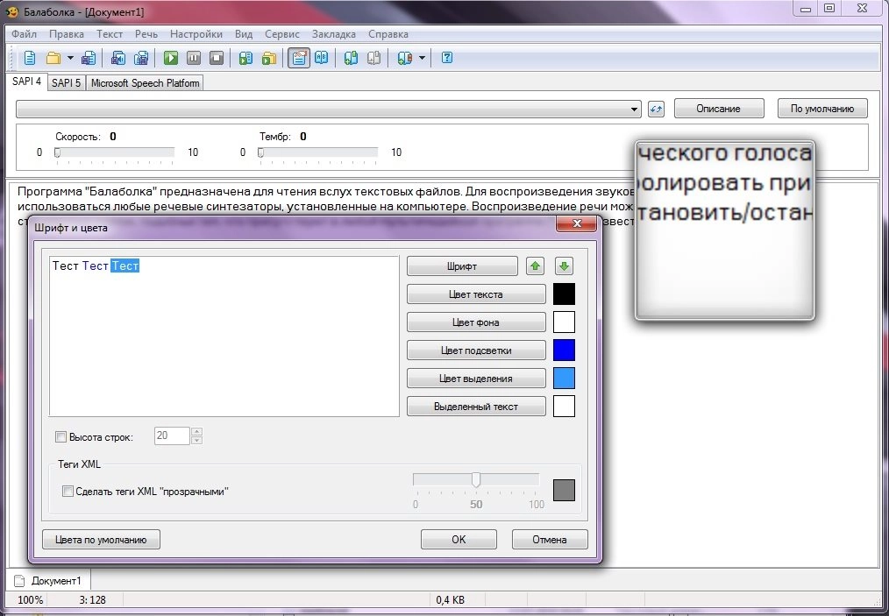Open the Вид menu
The height and width of the screenshot is (616, 889).
click(x=244, y=34)
